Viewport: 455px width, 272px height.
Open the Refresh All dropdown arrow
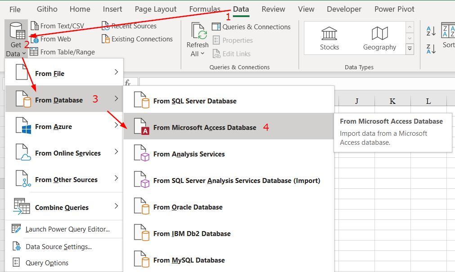(x=202, y=54)
